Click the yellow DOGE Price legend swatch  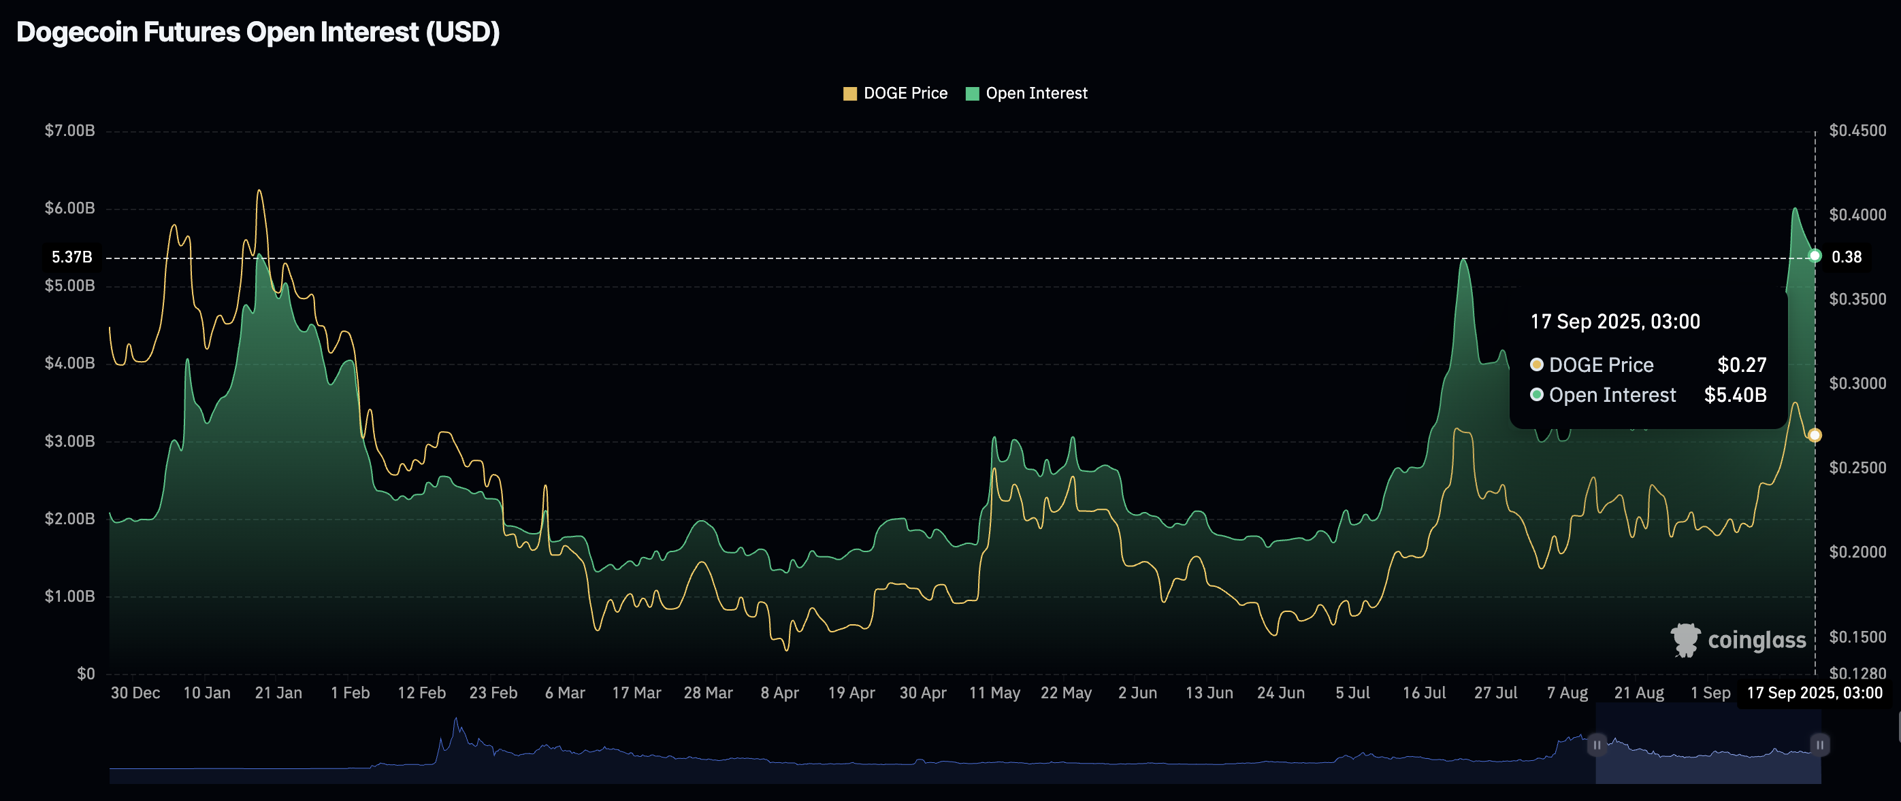coord(849,94)
